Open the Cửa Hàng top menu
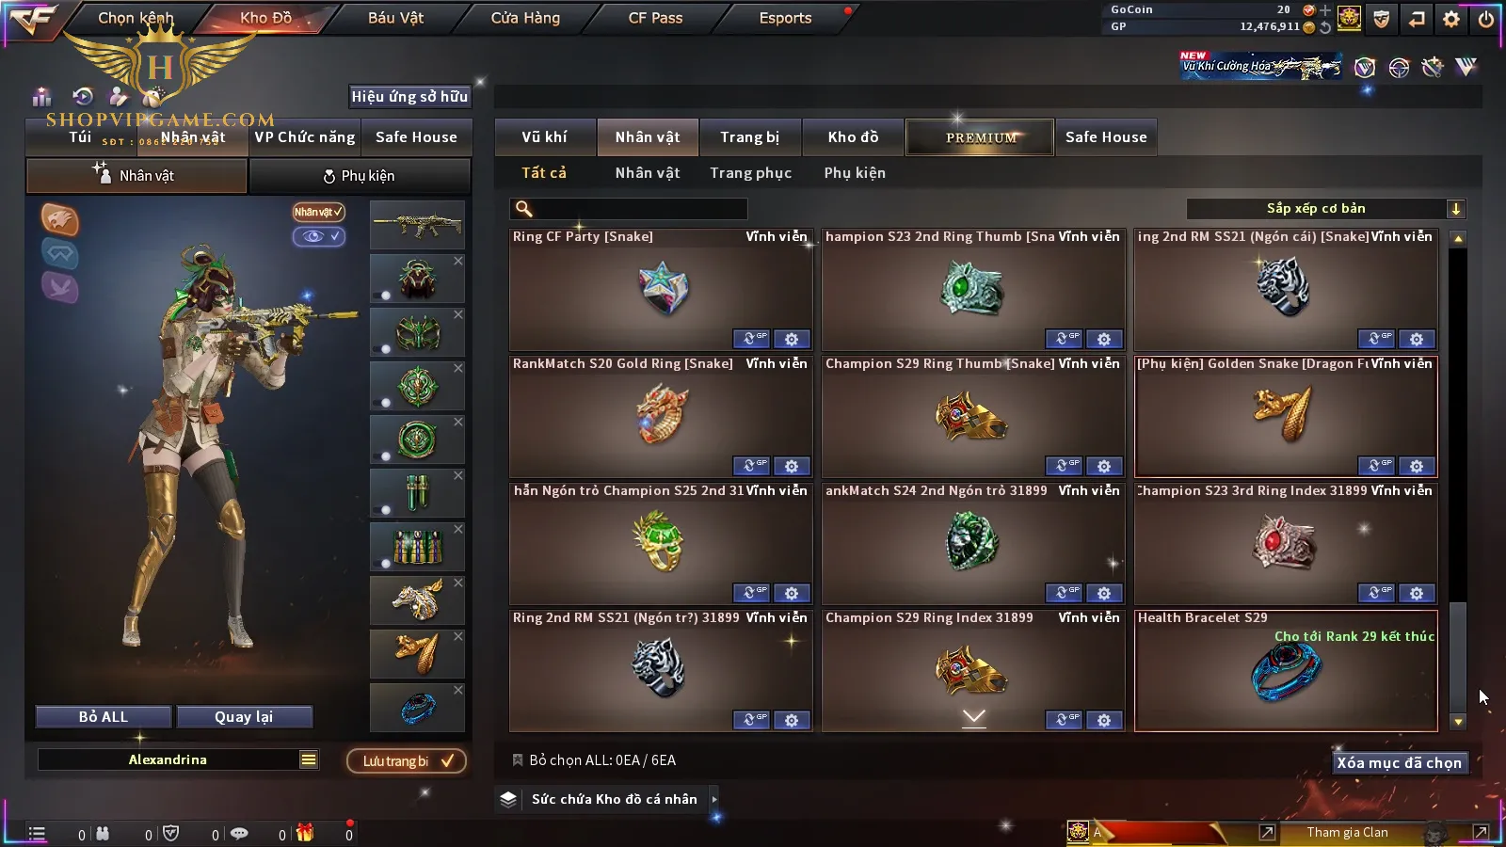The width and height of the screenshot is (1506, 847). (x=525, y=18)
